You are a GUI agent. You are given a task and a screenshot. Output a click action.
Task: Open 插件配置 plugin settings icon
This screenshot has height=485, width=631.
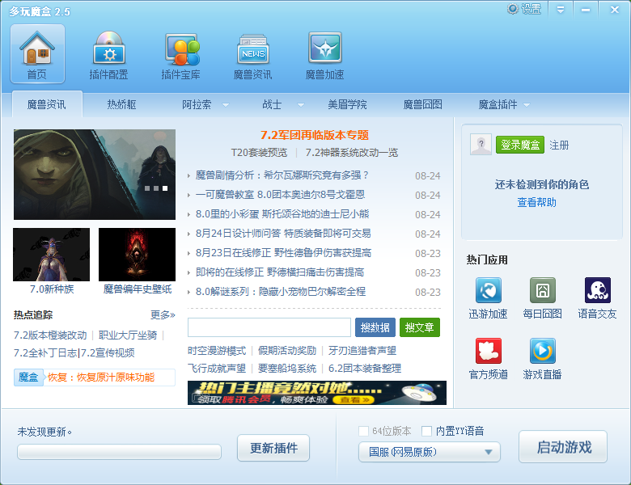tap(109, 48)
